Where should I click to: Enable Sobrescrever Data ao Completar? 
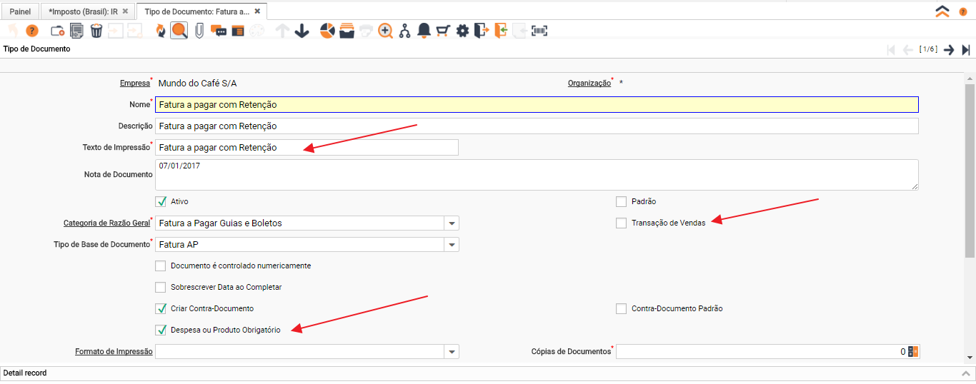tap(161, 287)
